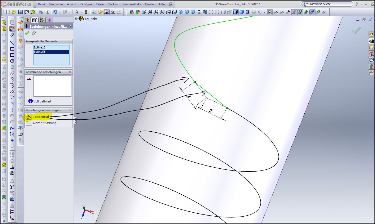
Task: Print using the printer icon
Action: tap(41, 12)
